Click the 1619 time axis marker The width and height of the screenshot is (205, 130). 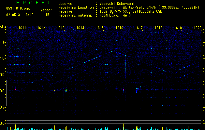point(178,28)
